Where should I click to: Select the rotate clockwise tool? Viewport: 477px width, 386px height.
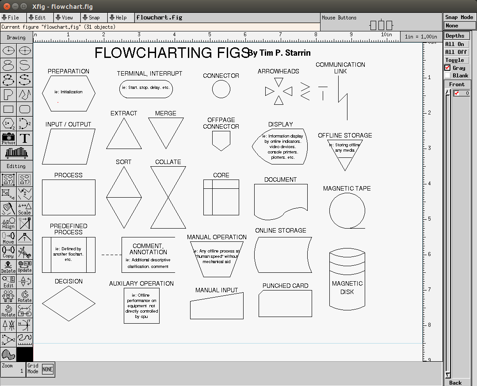25,296
